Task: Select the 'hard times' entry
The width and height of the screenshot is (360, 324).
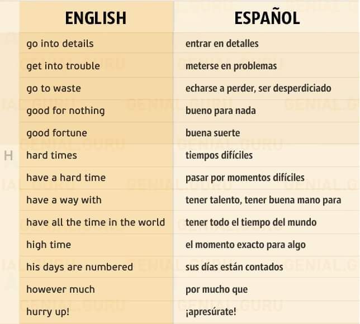Action: [51, 155]
